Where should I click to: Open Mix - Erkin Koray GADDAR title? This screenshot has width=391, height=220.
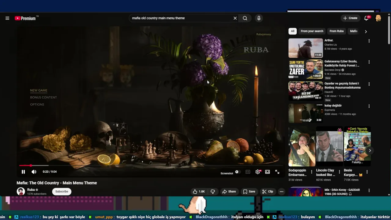(x=342, y=192)
